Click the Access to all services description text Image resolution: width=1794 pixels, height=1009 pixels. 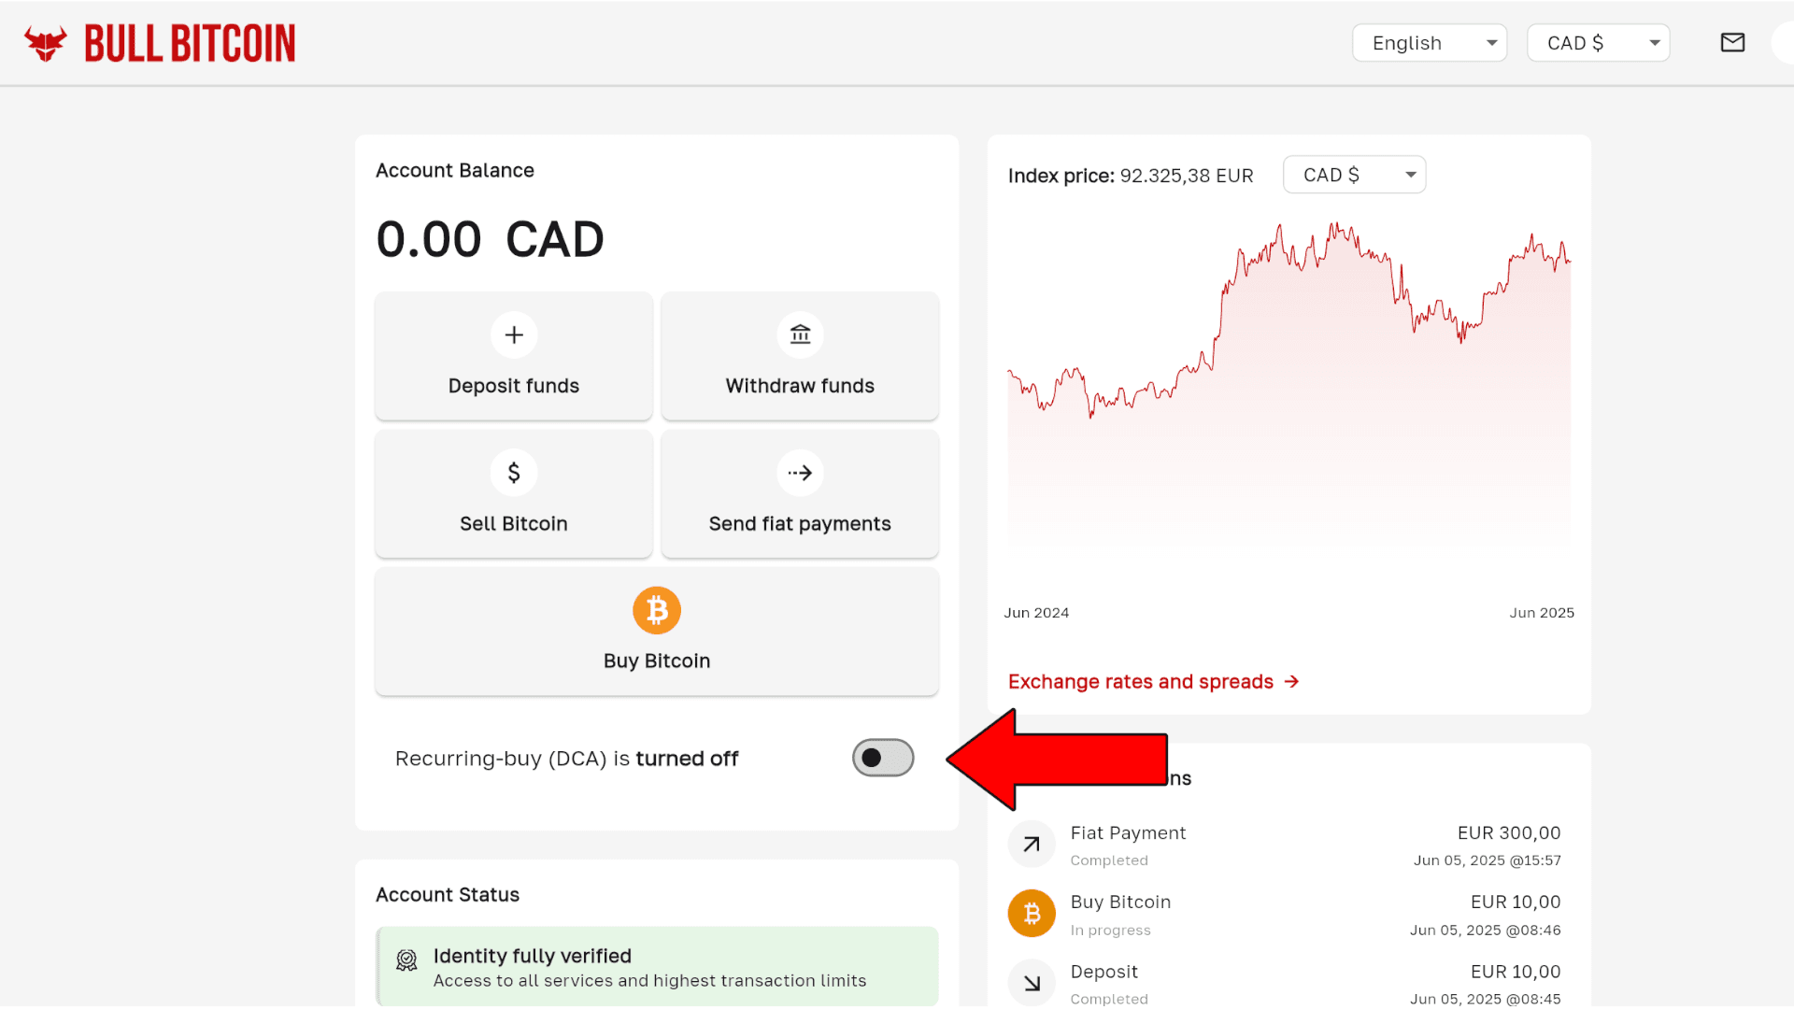coord(649,981)
